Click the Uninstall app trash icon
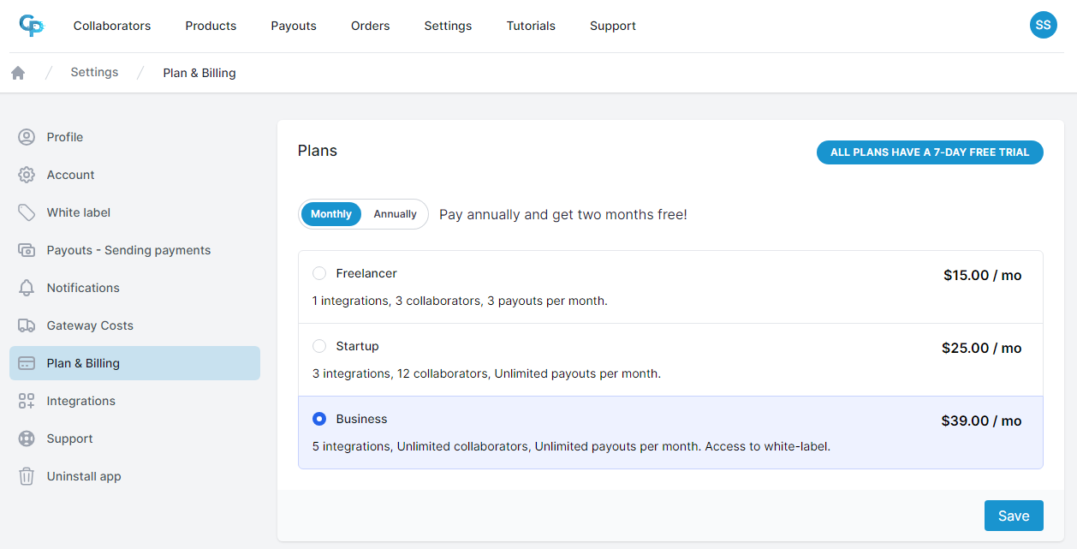Image resolution: width=1077 pixels, height=549 pixels. pos(25,476)
